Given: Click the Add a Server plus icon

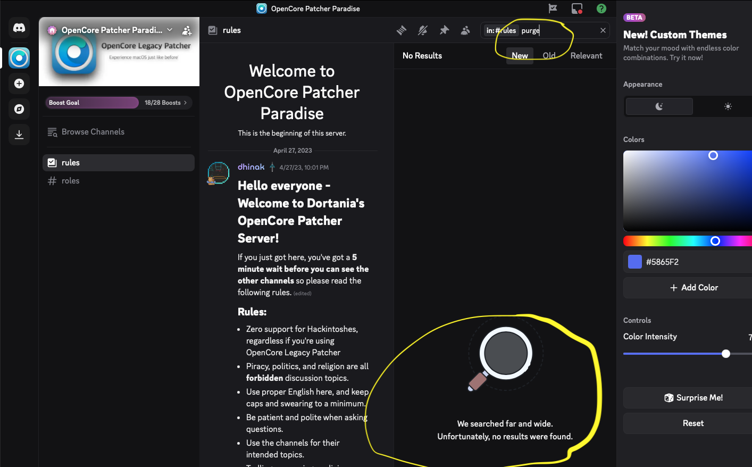Looking at the screenshot, I should pyautogui.click(x=19, y=84).
